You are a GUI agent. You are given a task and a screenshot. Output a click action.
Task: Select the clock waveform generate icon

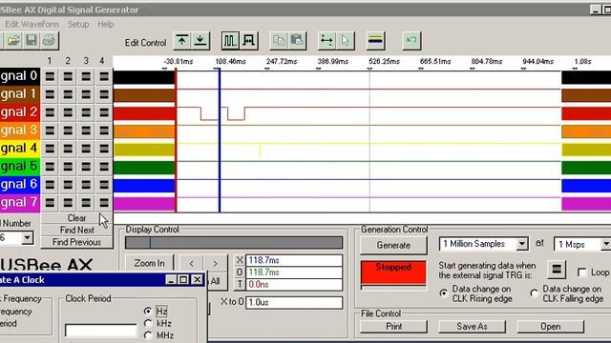[230, 40]
